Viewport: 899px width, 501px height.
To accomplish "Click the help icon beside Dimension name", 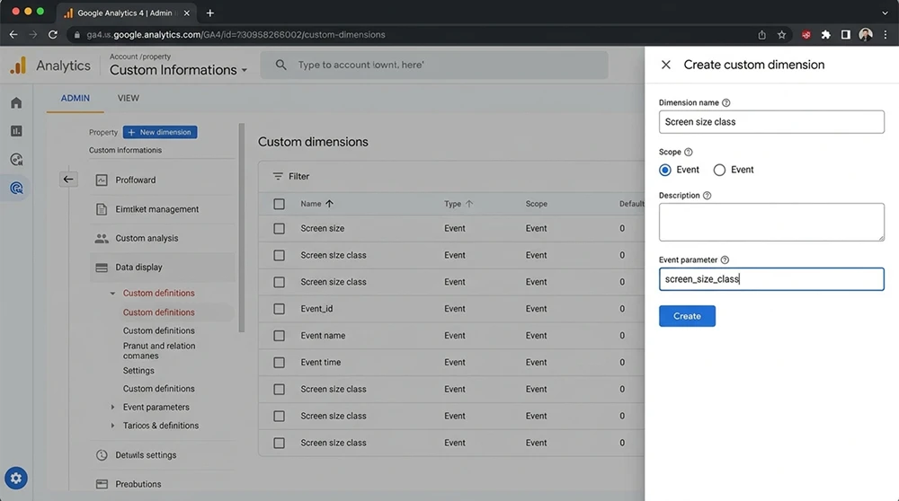I will 726,103.
